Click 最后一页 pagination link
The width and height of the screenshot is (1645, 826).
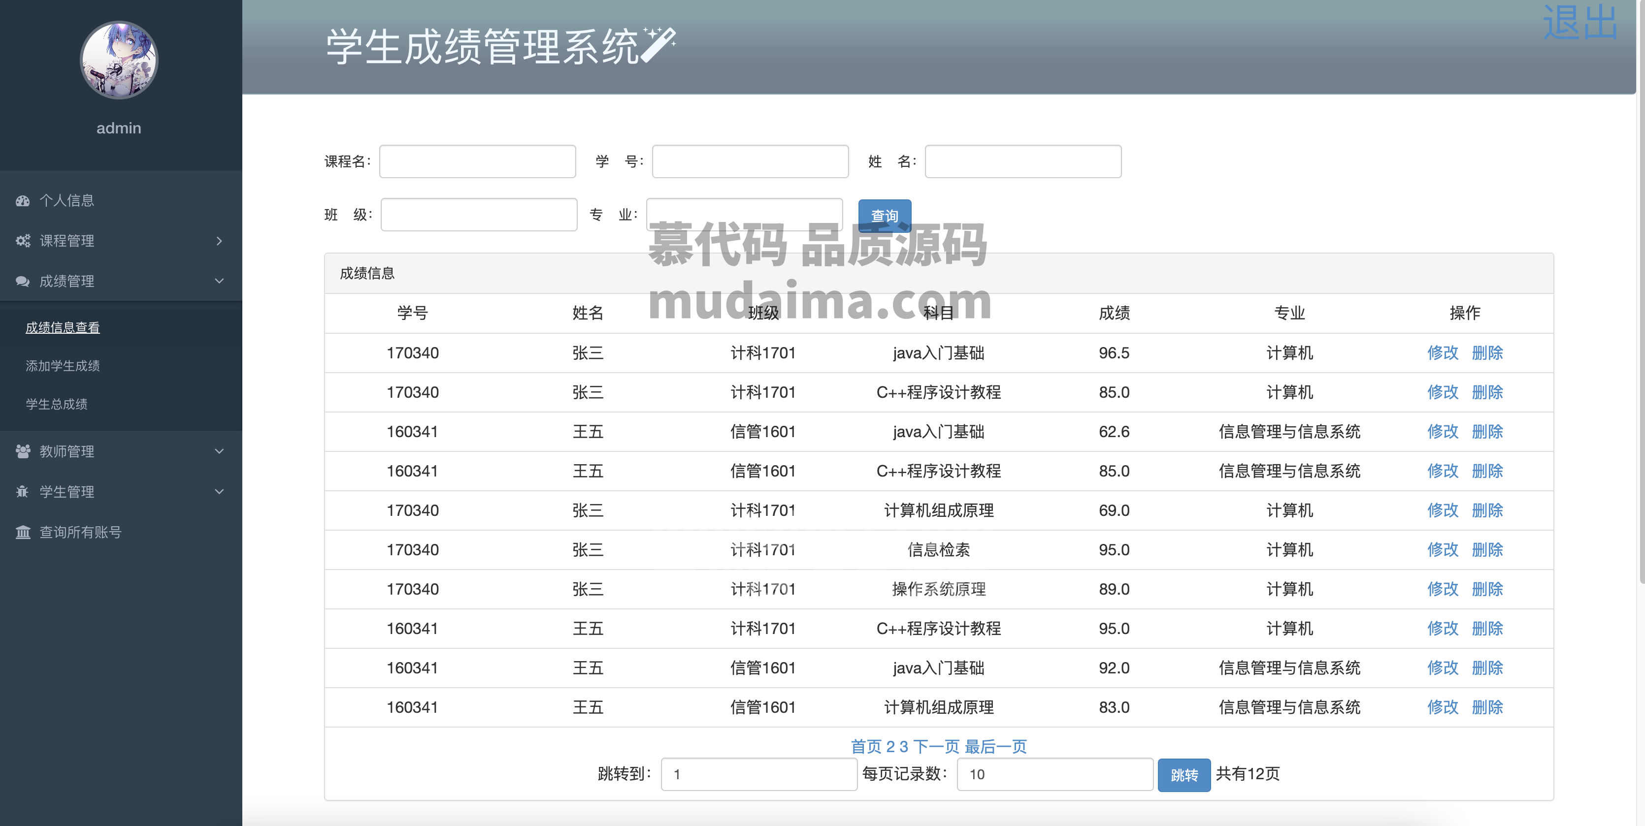click(x=995, y=746)
